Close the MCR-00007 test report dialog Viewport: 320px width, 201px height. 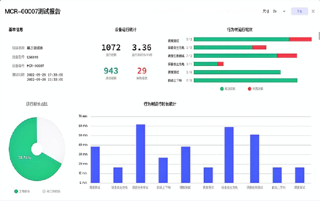313,11
